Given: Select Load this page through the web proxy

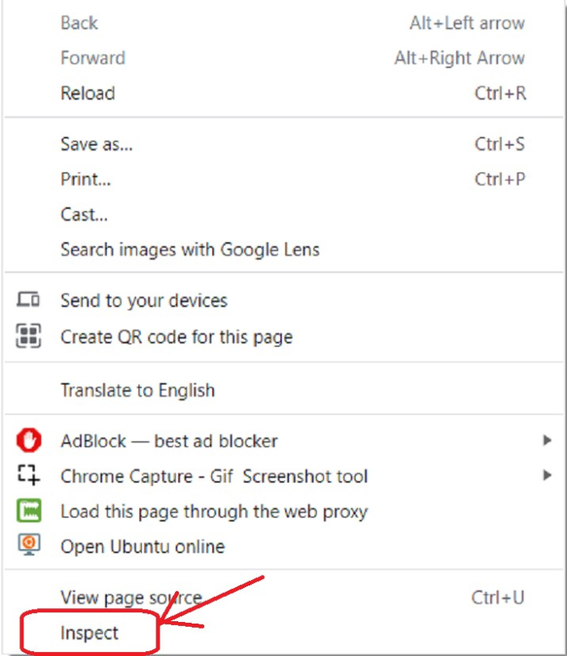Looking at the screenshot, I should tap(214, 512).
